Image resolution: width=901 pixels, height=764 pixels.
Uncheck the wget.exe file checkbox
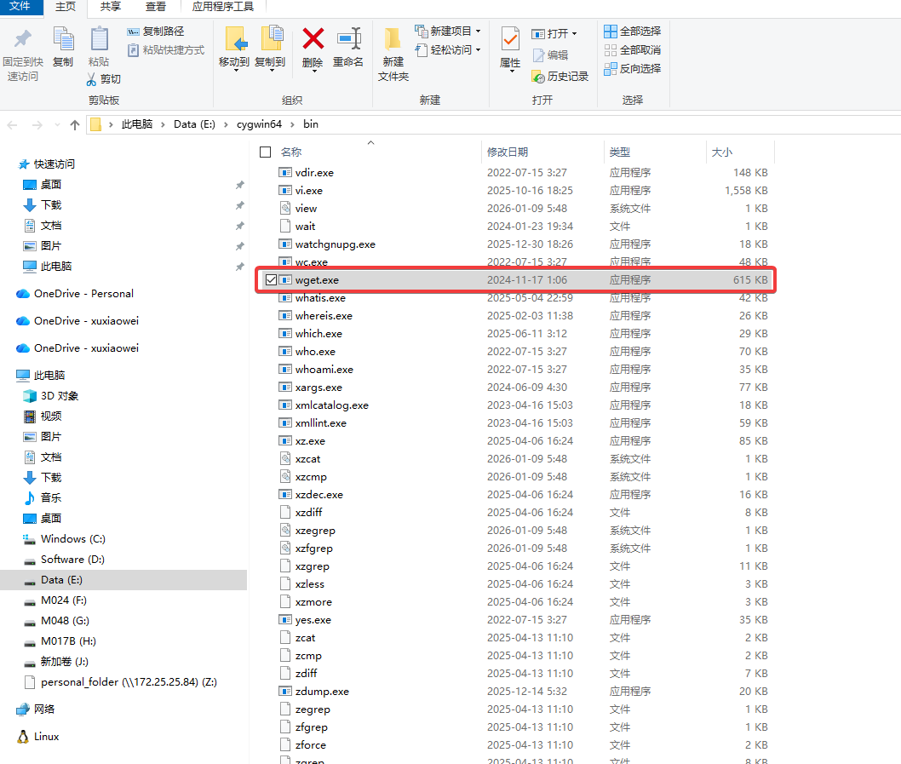click(x=271, y=280)
